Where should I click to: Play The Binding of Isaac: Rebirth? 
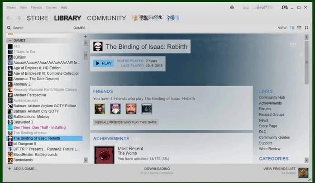(104, 63)
